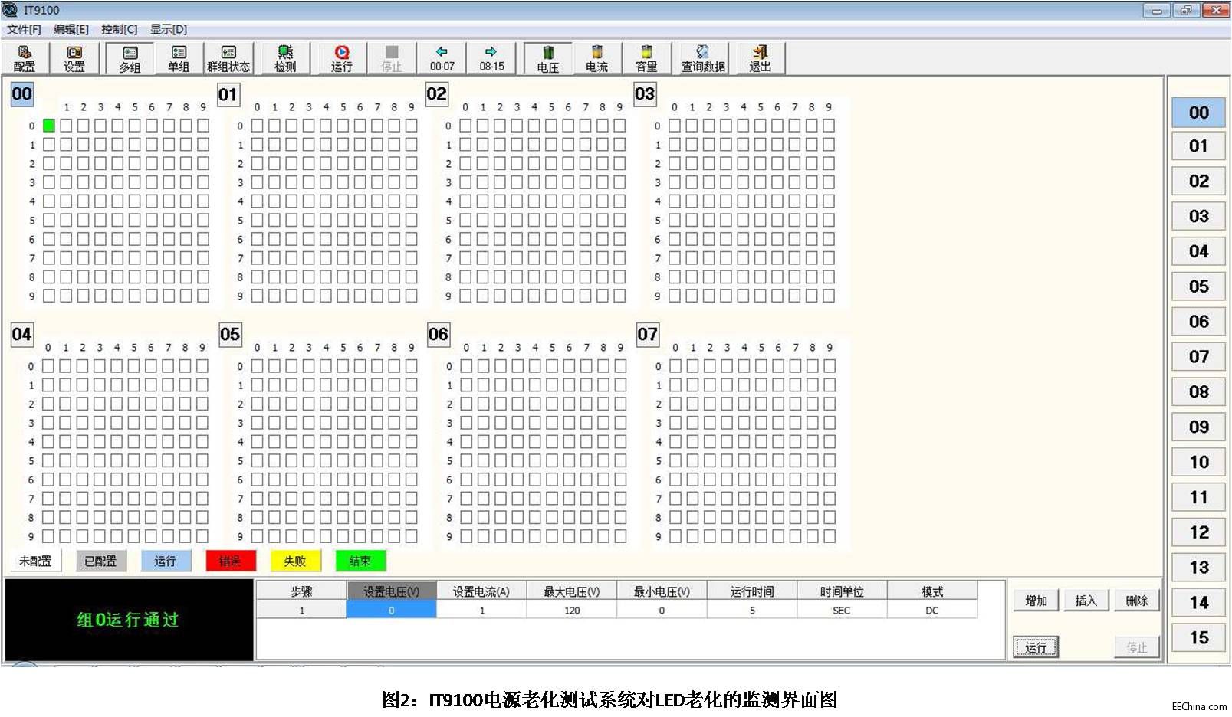1232x717 pixels.
Task: Edit the highlighted 设置电压(V) cell value 0
Action: (391, 611)
